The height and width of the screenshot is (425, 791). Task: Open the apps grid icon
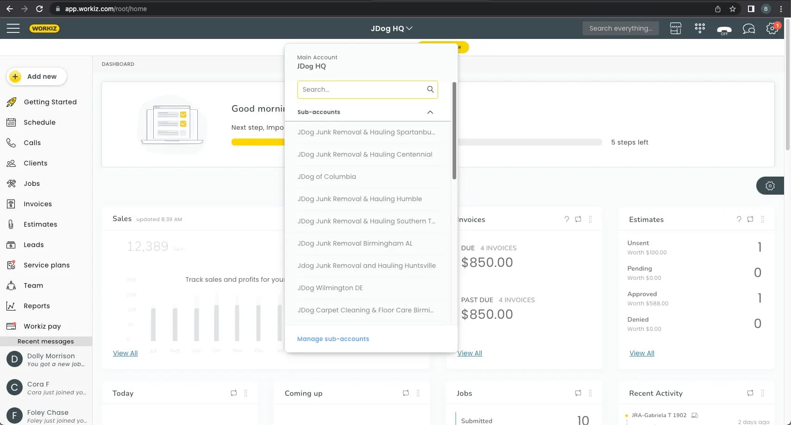[700, 28]
